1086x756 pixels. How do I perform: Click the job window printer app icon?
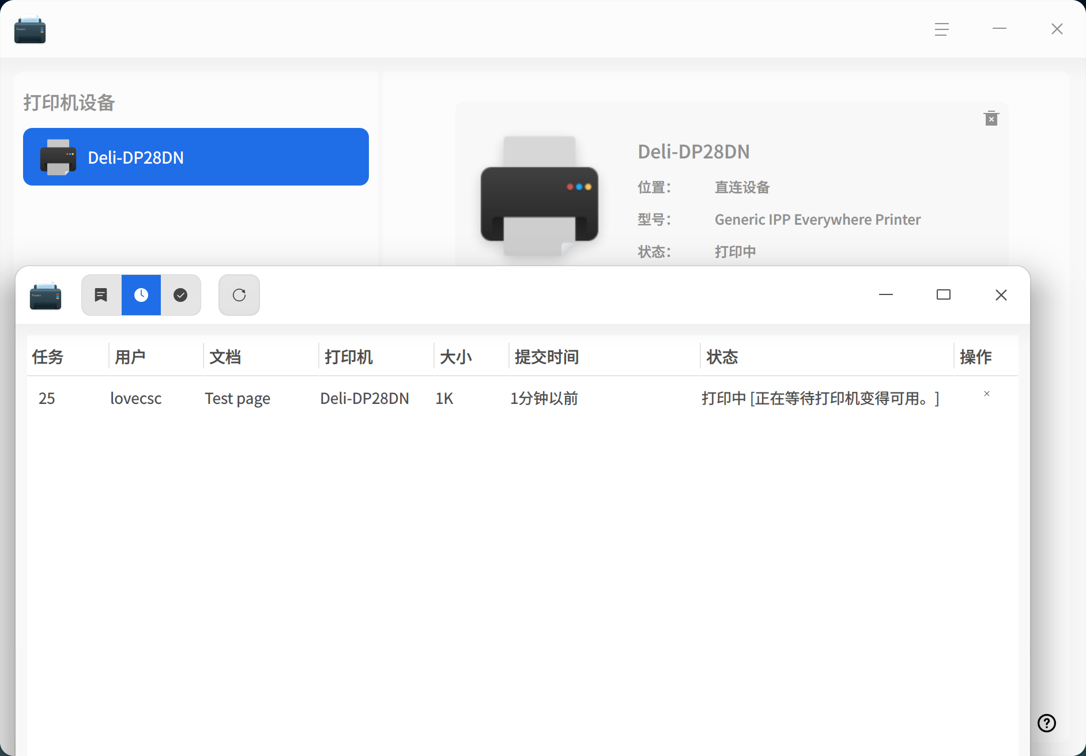[x=46, y=295]
